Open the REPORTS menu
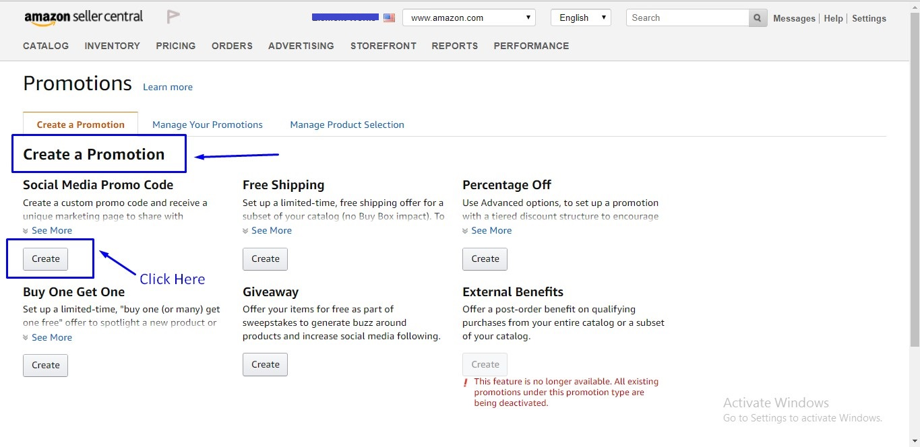Image resolution: width=920 pixels, height=447 pixels. pos(455,46)
